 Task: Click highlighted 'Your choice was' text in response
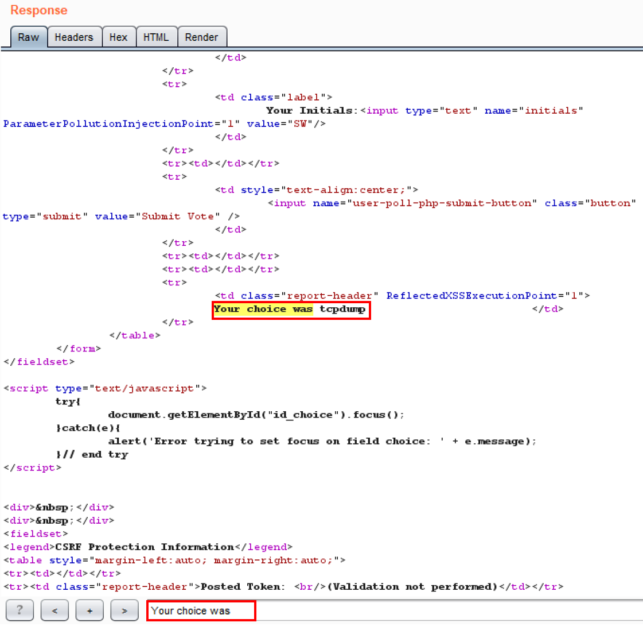(263, 309)
